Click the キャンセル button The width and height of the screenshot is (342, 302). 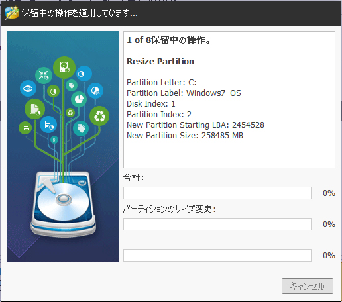pyautogui.click(x=308, y=286)
